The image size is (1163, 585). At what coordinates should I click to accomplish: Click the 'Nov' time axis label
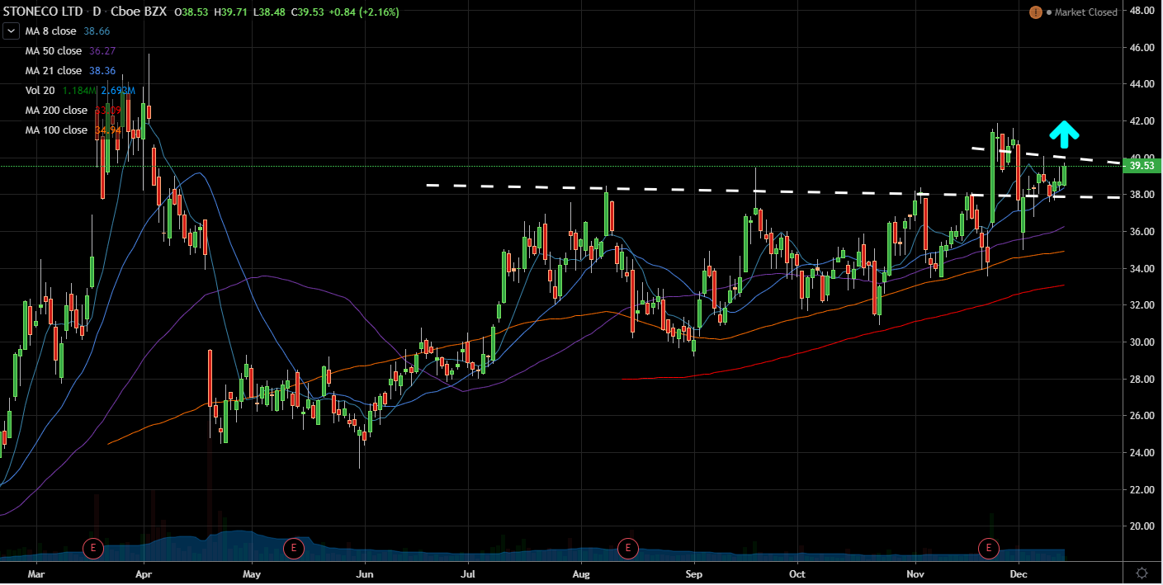pos(916,573)
